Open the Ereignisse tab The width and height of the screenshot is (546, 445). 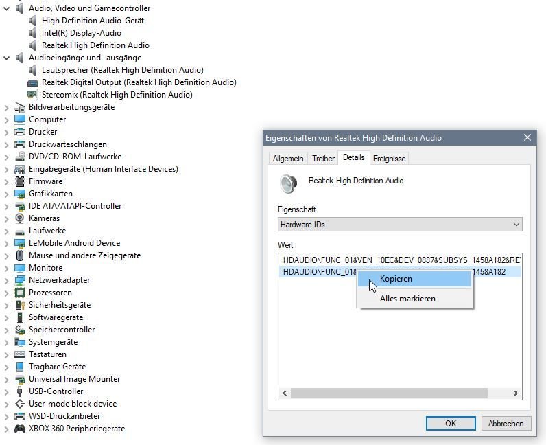389,159
